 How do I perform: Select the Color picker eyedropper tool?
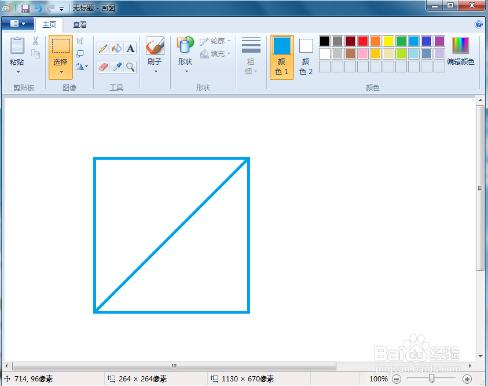[117, 67]
